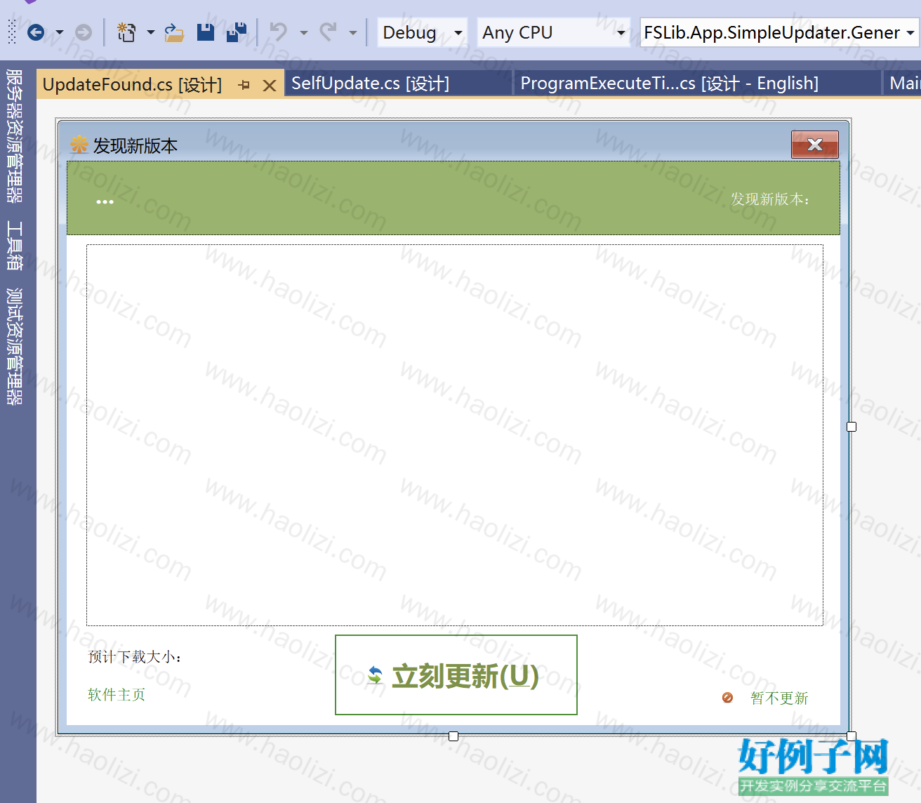Expand the Undo history dropdown
Viewport: 921px width, 803px height.
click(x=303, y=32)
